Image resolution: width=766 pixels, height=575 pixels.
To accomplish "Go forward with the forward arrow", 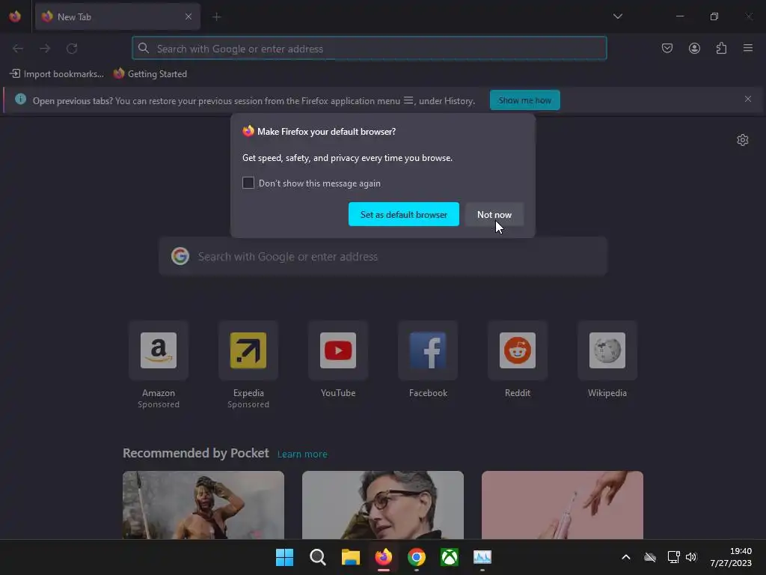I will point(45,49).
